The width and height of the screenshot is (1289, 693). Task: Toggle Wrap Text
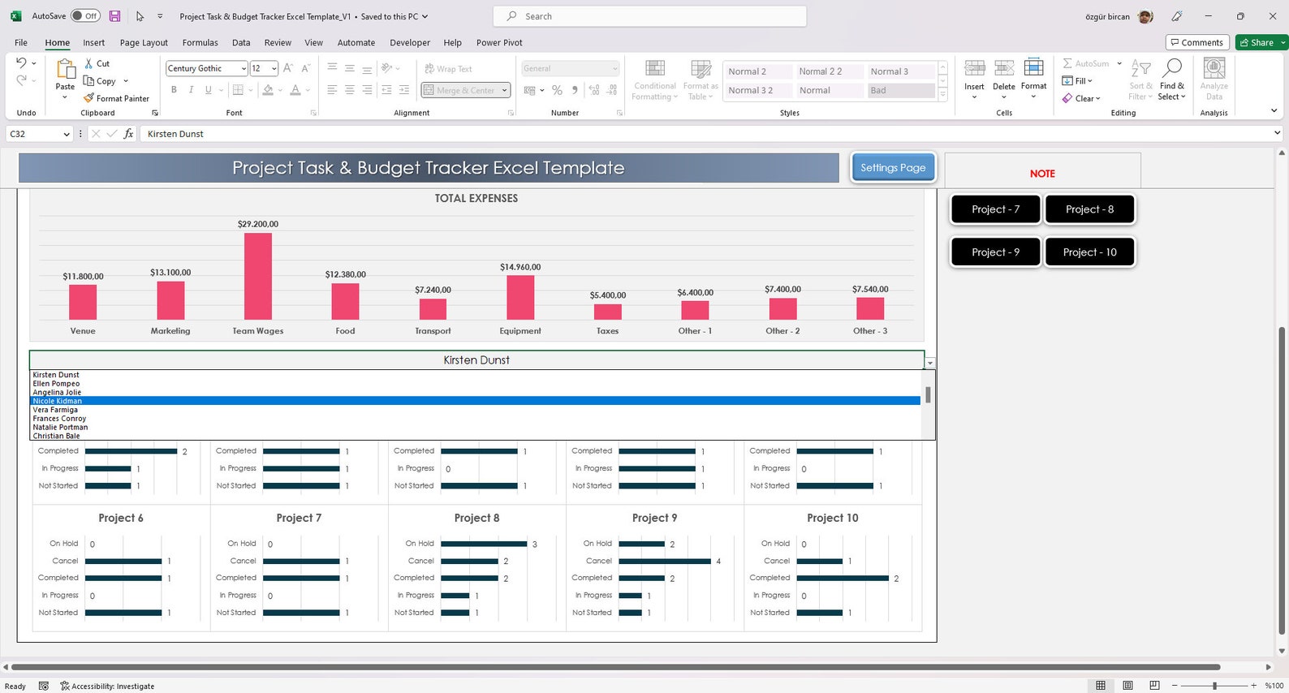[448, 69]
